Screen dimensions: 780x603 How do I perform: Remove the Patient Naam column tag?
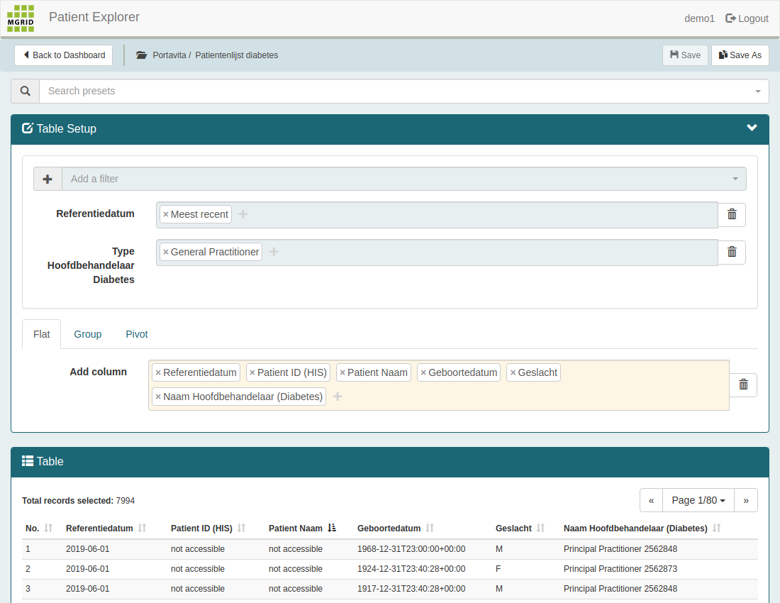(x=342, y=372)
